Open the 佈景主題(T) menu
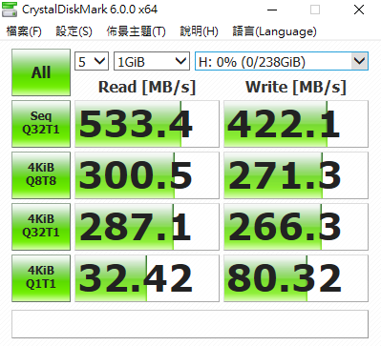Image resolution: width=381 pixels, height=346 pixels. [137, 31]
